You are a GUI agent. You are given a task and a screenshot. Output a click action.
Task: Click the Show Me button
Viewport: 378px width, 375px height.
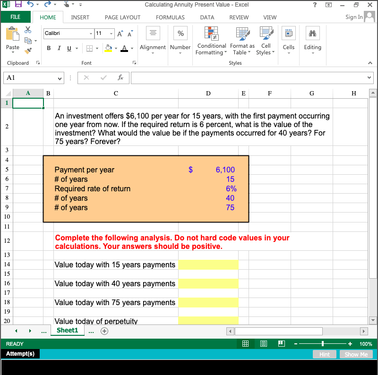[356, 354]
